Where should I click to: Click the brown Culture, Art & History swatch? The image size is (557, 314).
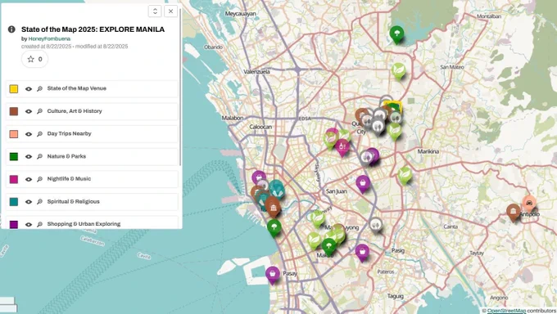point(14,111)
